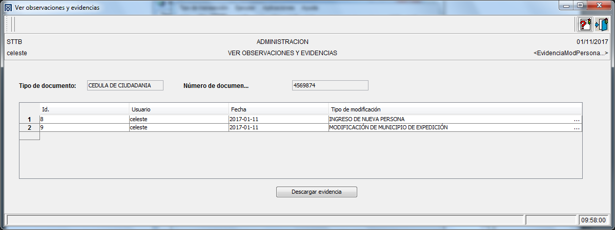Select row 1 by its row header

[29, 120]
